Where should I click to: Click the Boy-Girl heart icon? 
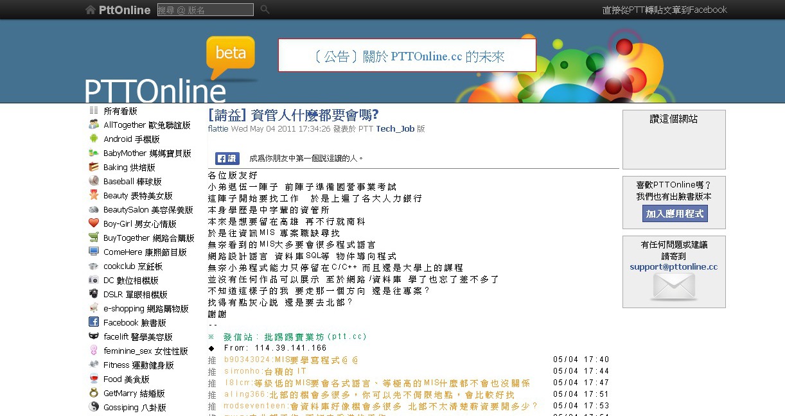pos(94,223)
